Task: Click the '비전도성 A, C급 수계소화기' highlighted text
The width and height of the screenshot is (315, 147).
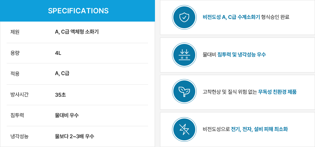Action: click(232, 17)
